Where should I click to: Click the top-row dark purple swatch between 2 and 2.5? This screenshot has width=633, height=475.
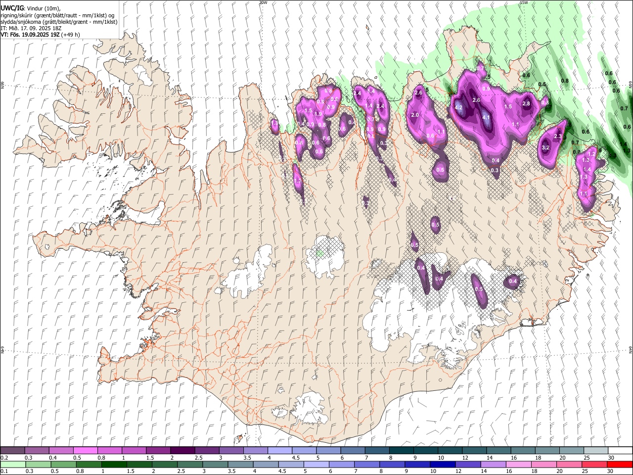(182, 451)
